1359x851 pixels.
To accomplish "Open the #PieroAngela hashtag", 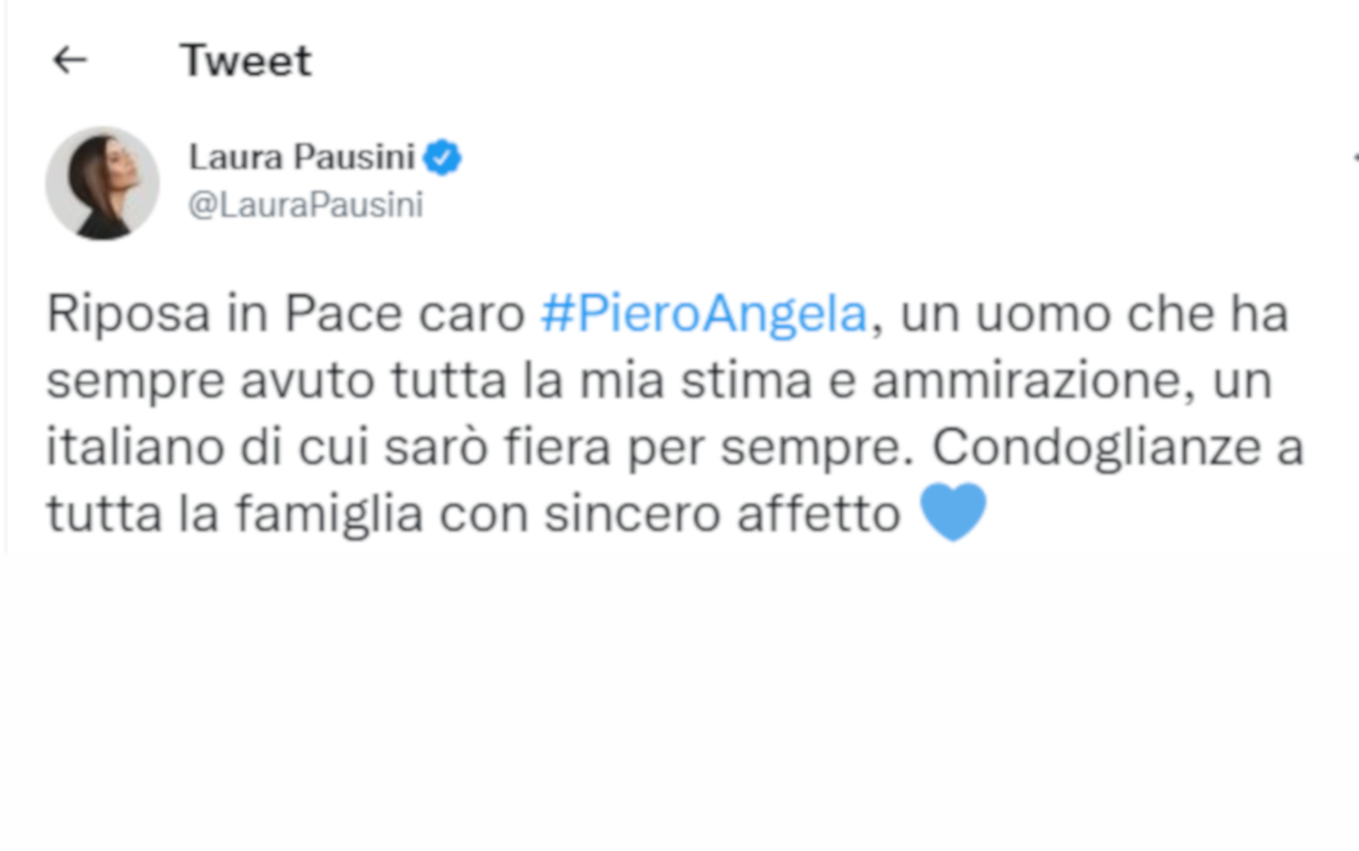I will pos(704,314).
